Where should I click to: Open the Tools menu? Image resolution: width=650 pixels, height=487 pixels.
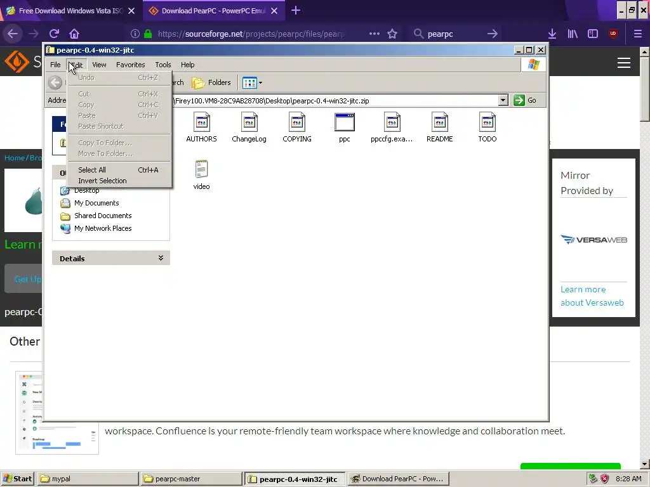(x=163, y=65)
